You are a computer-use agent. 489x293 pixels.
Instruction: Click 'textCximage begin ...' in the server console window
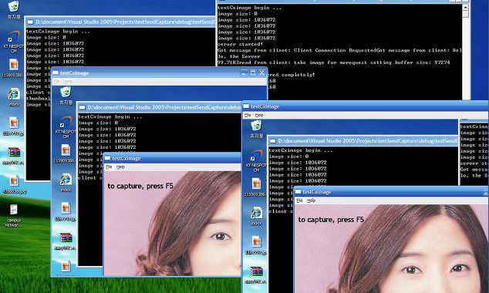point(249,8)
